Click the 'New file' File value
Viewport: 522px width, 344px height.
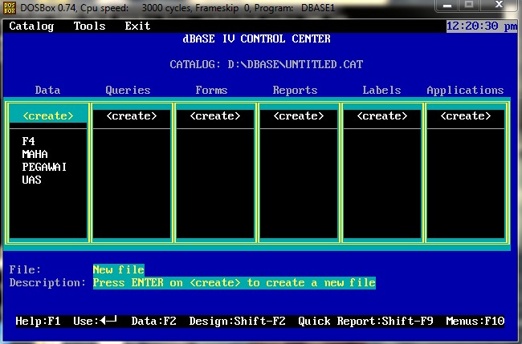click(x=119, y=269)
